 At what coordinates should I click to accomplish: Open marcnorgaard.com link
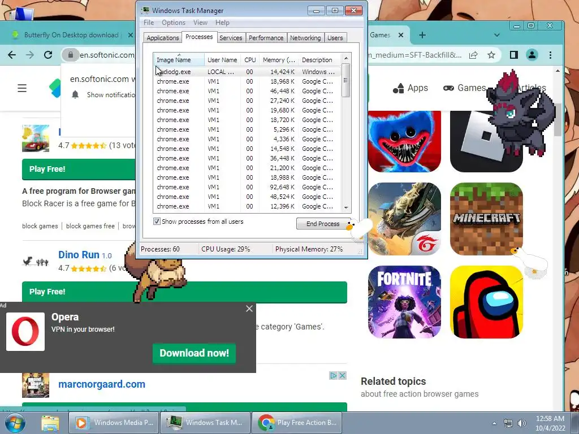[x=102, y=384]
